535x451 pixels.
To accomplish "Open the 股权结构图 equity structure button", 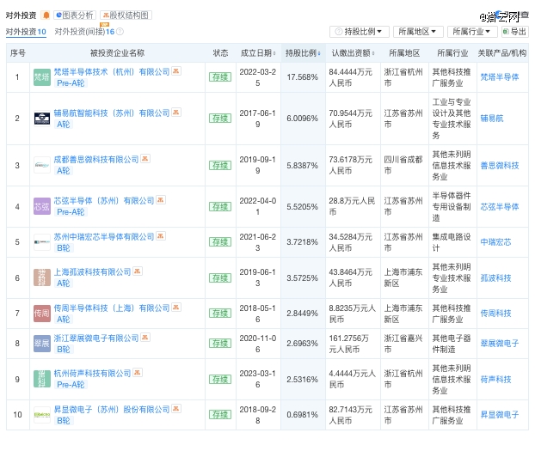I will [x=126, y=15].
